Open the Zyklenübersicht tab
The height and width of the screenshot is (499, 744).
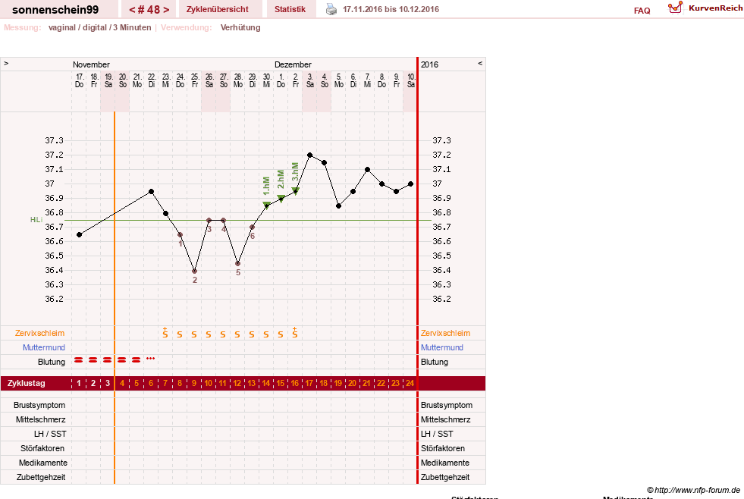pyautogui.click(x=218, y=9)
